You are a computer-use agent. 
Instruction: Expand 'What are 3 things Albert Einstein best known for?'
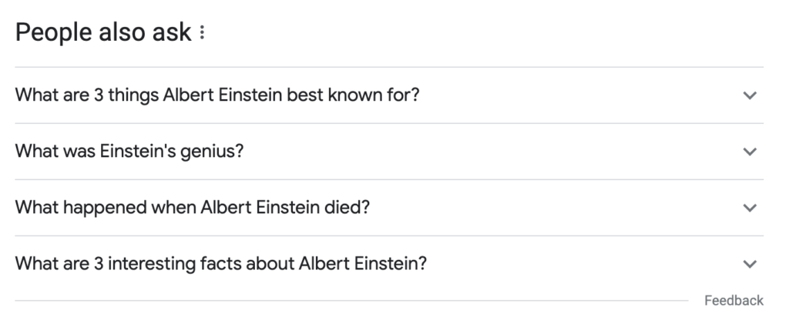click(217, 95)
